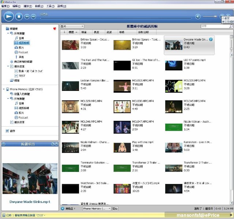Click the start transfer button
This screenshot has height=219, width=234.
click(x=115, y=208)
